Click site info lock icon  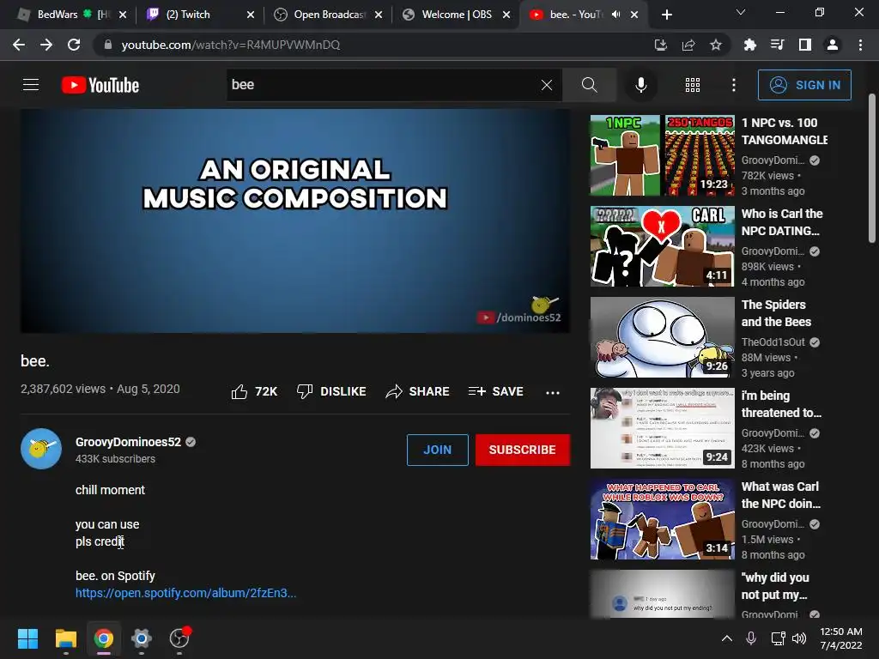[x=107, y=45]
